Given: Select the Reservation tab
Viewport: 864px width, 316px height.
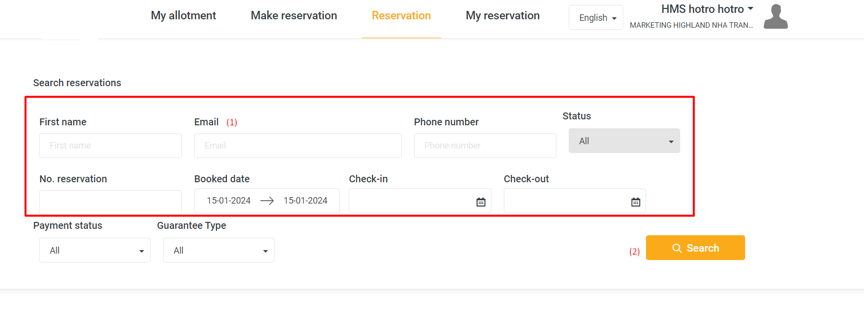Looking at the screenshot, I should 401,16.
